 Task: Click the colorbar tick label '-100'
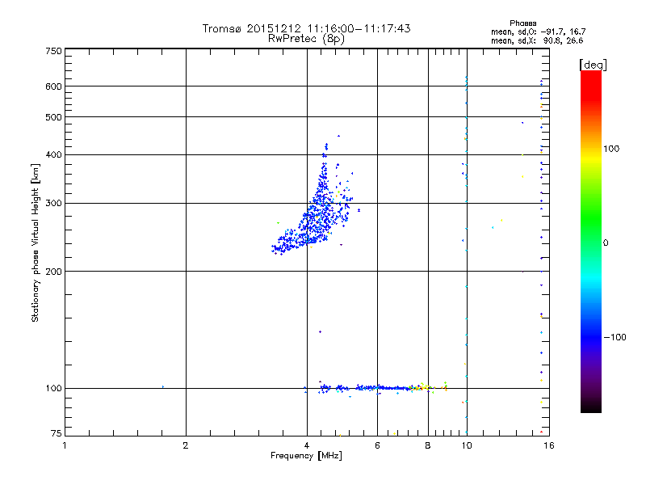[x=615, y=337]
